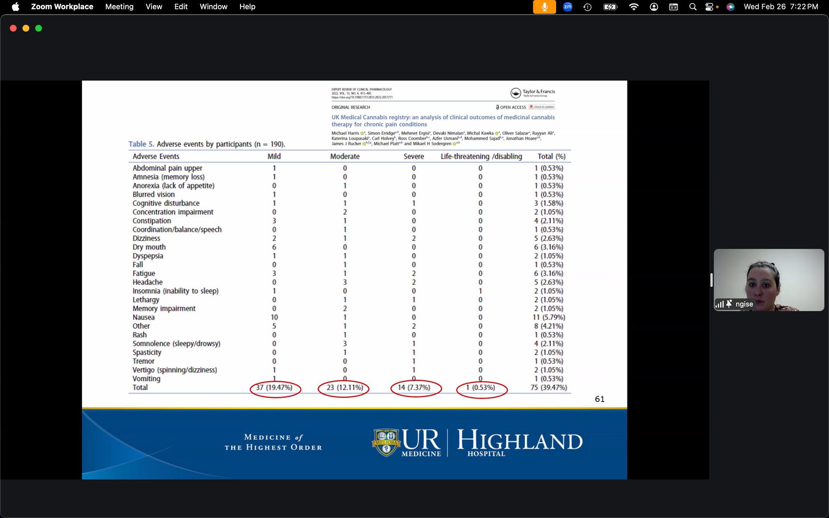Image resolution: width=829 pixels, height=518 pixels.
Task: Open the Zoom menu bar status icon
Action: pyautogui.click(x=567, y=7)
